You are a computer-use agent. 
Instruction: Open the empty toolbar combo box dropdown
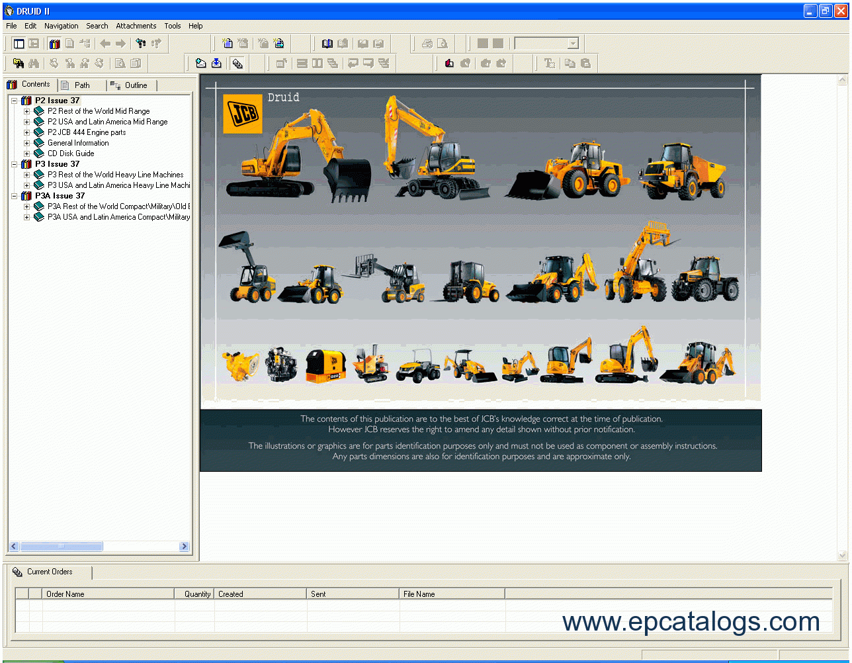[x=573, y=44]
